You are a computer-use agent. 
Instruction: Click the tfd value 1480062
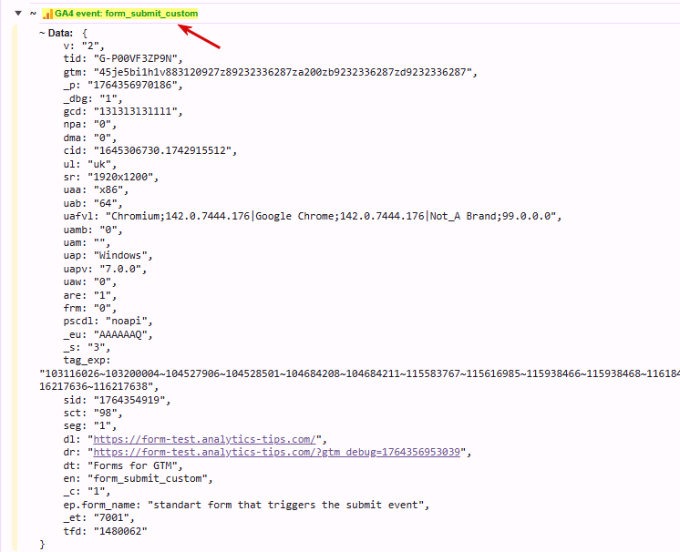coord(120,531)
